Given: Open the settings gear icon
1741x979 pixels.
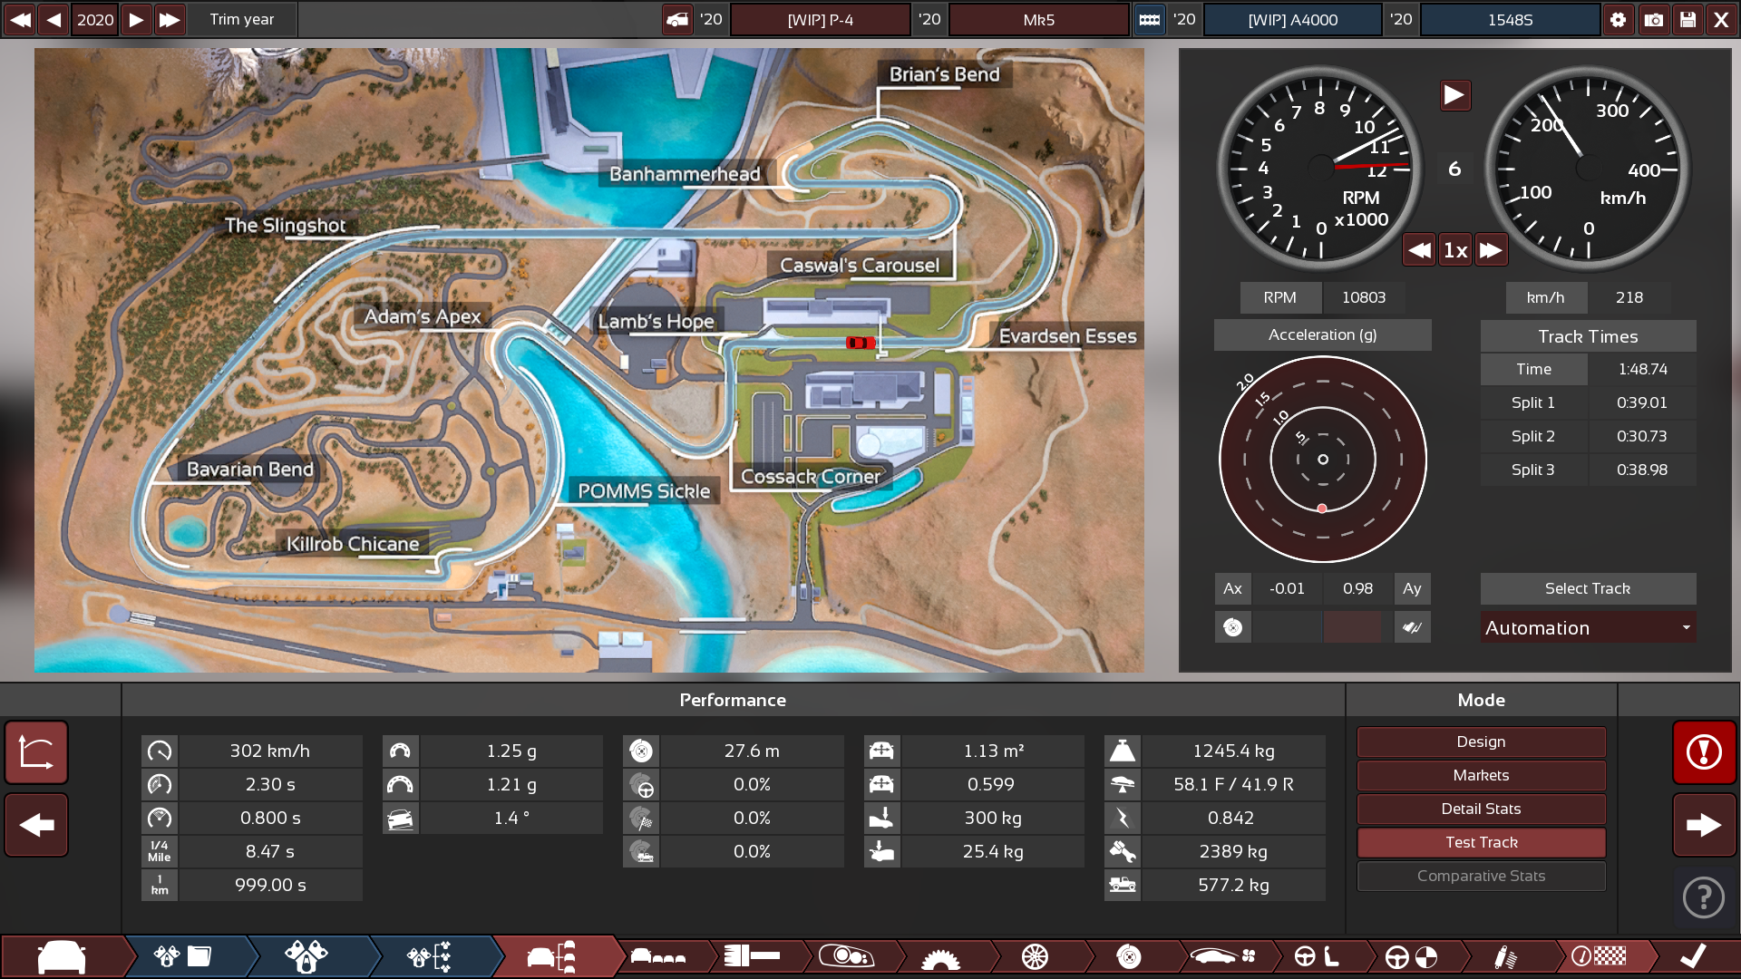Looking at the screenshot, I should point(1619,19).
